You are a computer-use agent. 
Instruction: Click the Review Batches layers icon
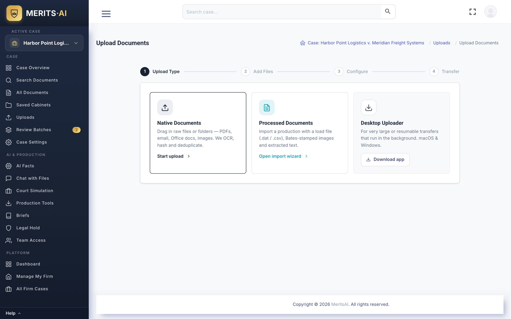click(9, 130)
